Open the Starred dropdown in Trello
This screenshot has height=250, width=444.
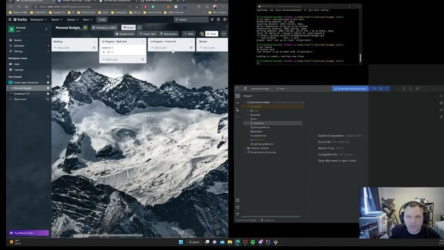point(72,19)
